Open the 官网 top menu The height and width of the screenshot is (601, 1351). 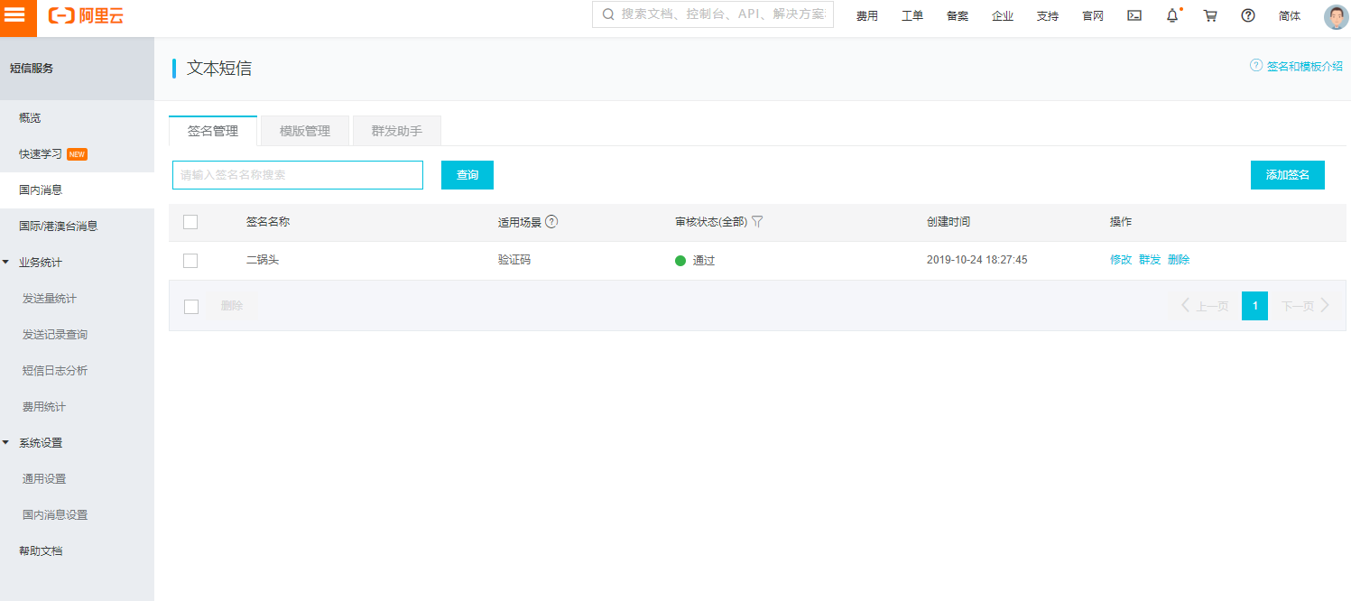click(1093, 15)
